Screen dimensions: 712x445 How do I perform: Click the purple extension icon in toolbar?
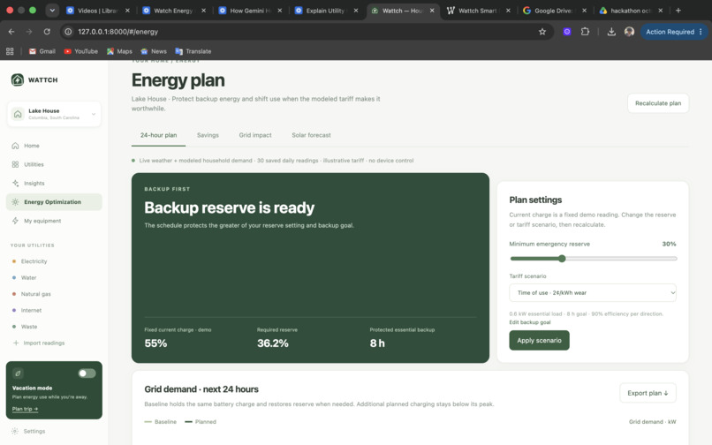click(567, 32)
